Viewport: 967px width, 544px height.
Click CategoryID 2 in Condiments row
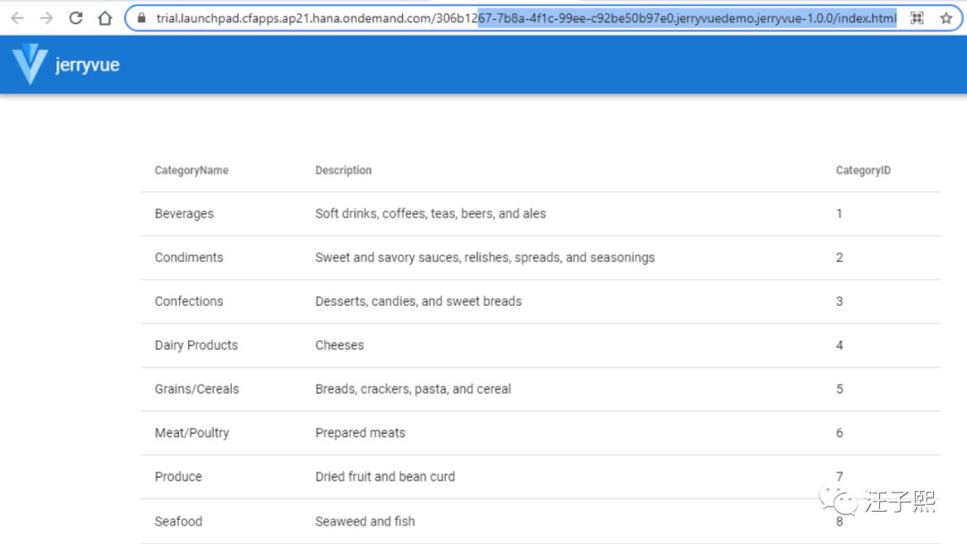(x=839, y=258)
